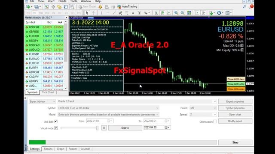The image size is (275, 154).
Task: Select the horizontal line drawing tool
Action: [x=108, y=13]
